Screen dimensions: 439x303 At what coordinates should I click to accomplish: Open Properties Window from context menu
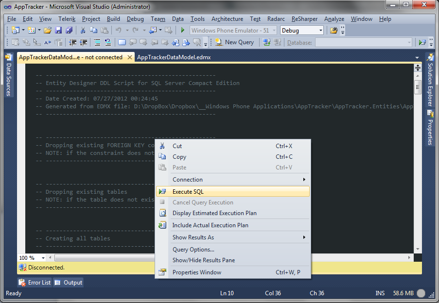(233, 272)
